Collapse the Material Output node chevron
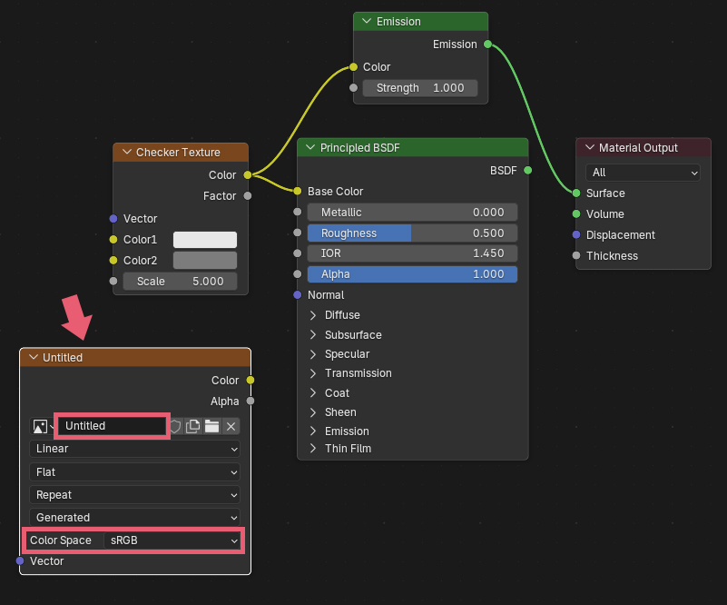 (x=589, y=148)
